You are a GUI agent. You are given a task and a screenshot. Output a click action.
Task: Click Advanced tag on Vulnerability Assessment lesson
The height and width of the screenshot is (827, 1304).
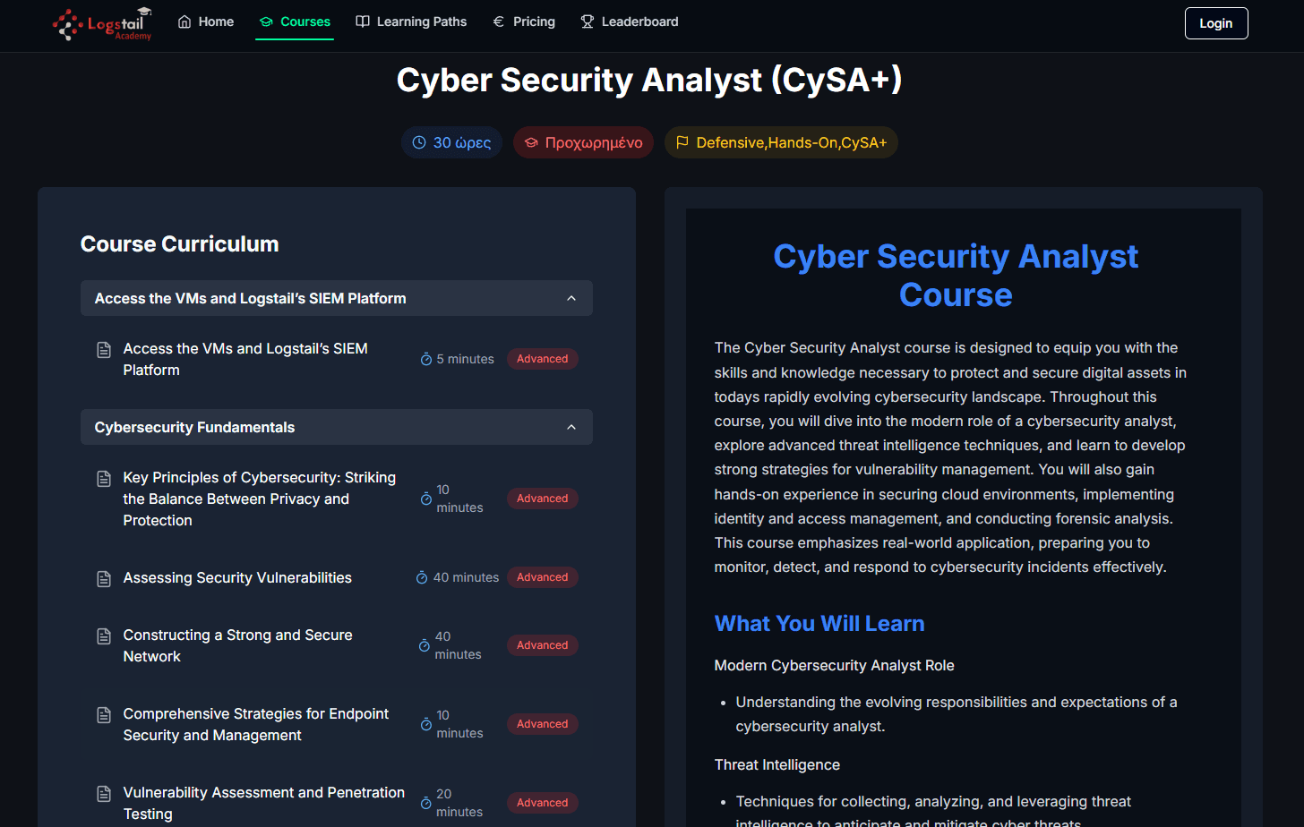pyautogui.click(x=542, y=803)
